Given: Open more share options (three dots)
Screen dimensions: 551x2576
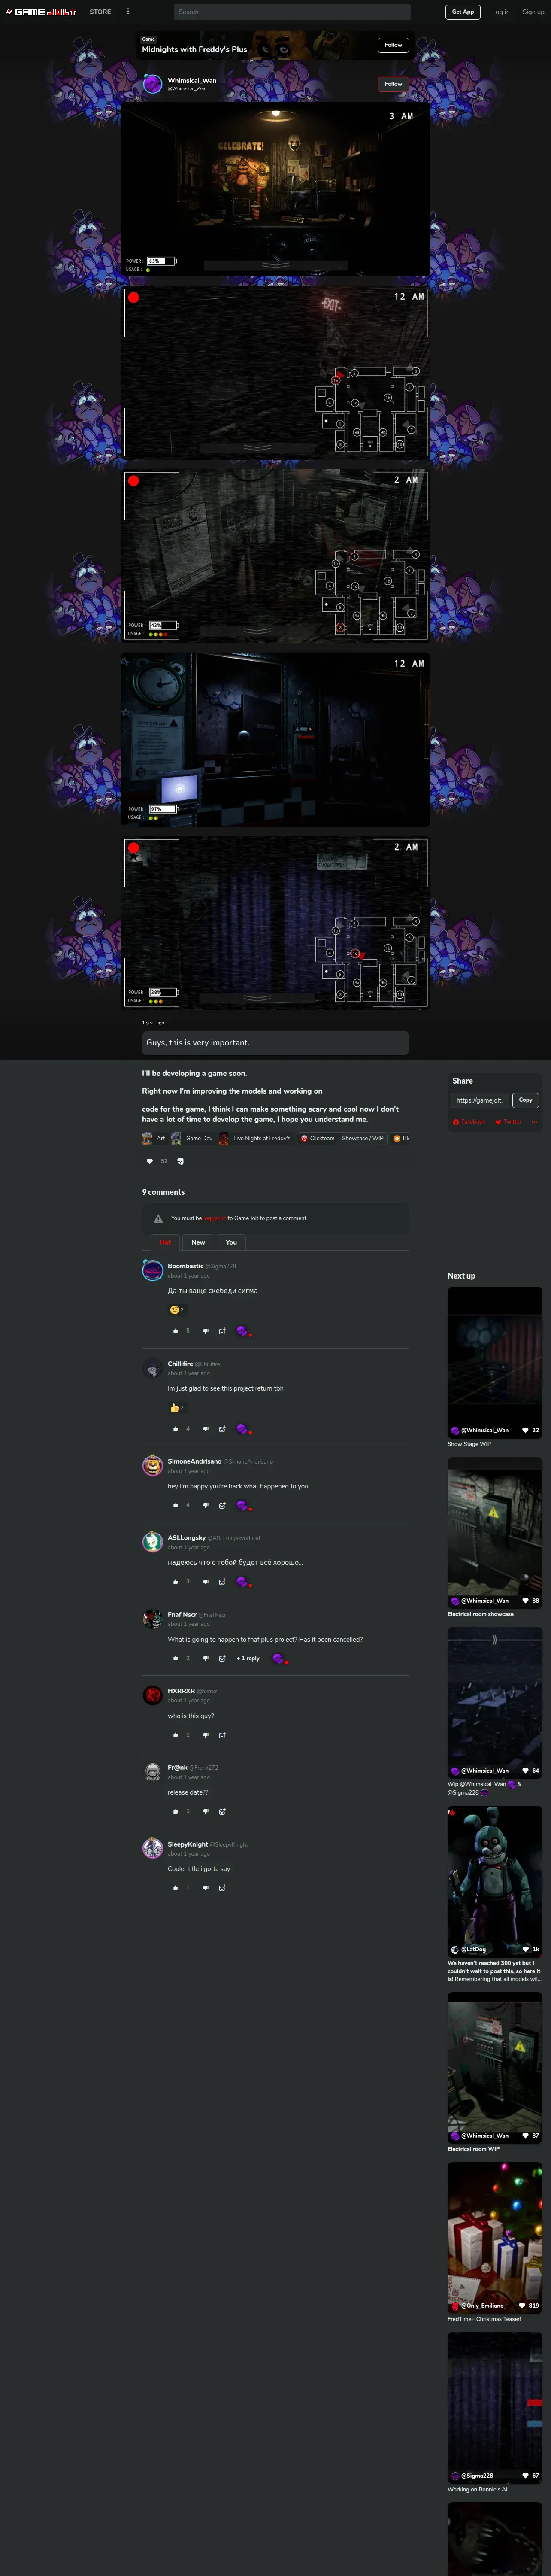Looking at the screenshot, I should pos(534,1122).
